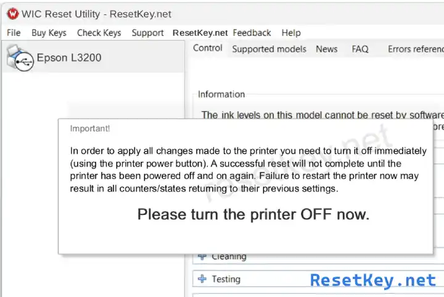Click the 'Please turn the printer OFF now.' message
444x297 pixels.
coord(253,214)
